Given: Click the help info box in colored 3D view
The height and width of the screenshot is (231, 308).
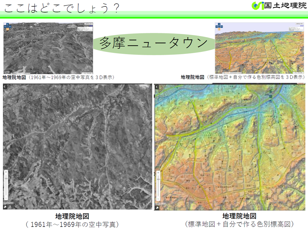Looking at the screenshot, I should coord(296,29).
